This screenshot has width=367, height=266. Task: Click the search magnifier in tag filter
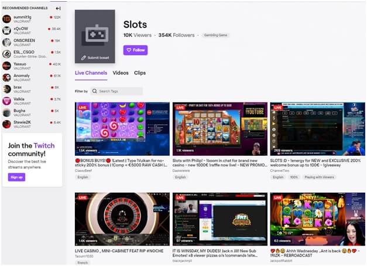point(94,91)
